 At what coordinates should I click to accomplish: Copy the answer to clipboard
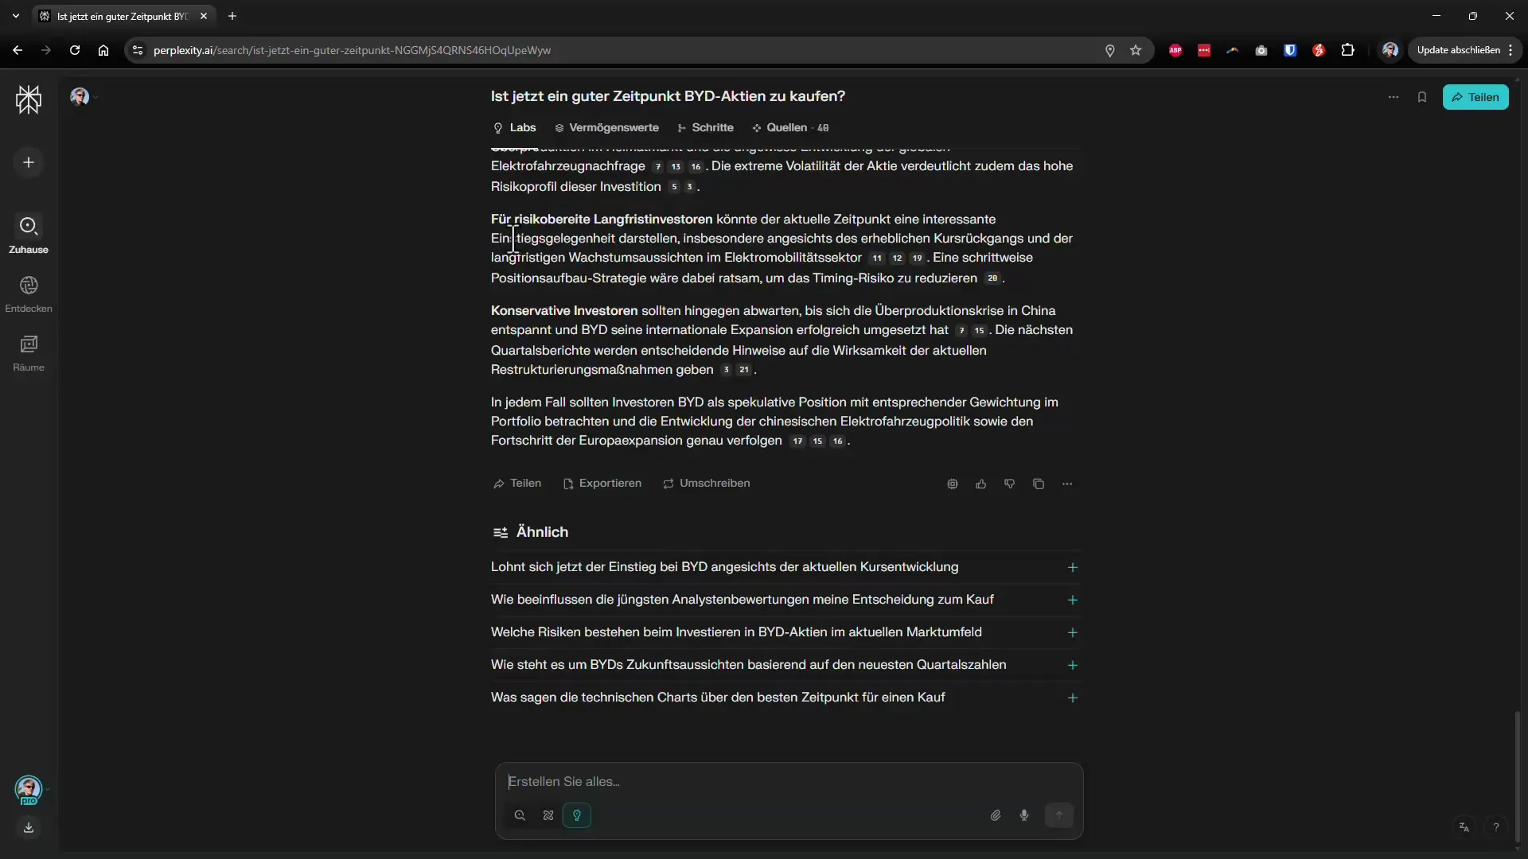[x=1039, y=484]
